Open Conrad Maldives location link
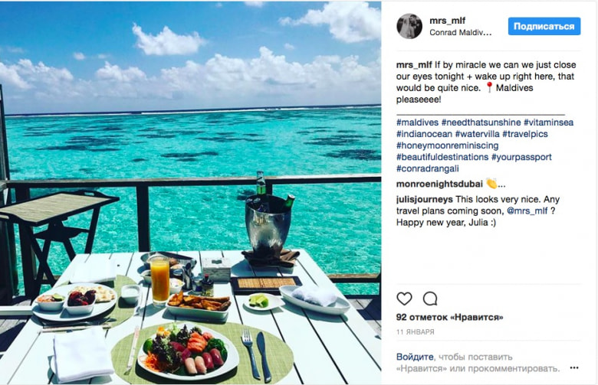 click(460, 33)
